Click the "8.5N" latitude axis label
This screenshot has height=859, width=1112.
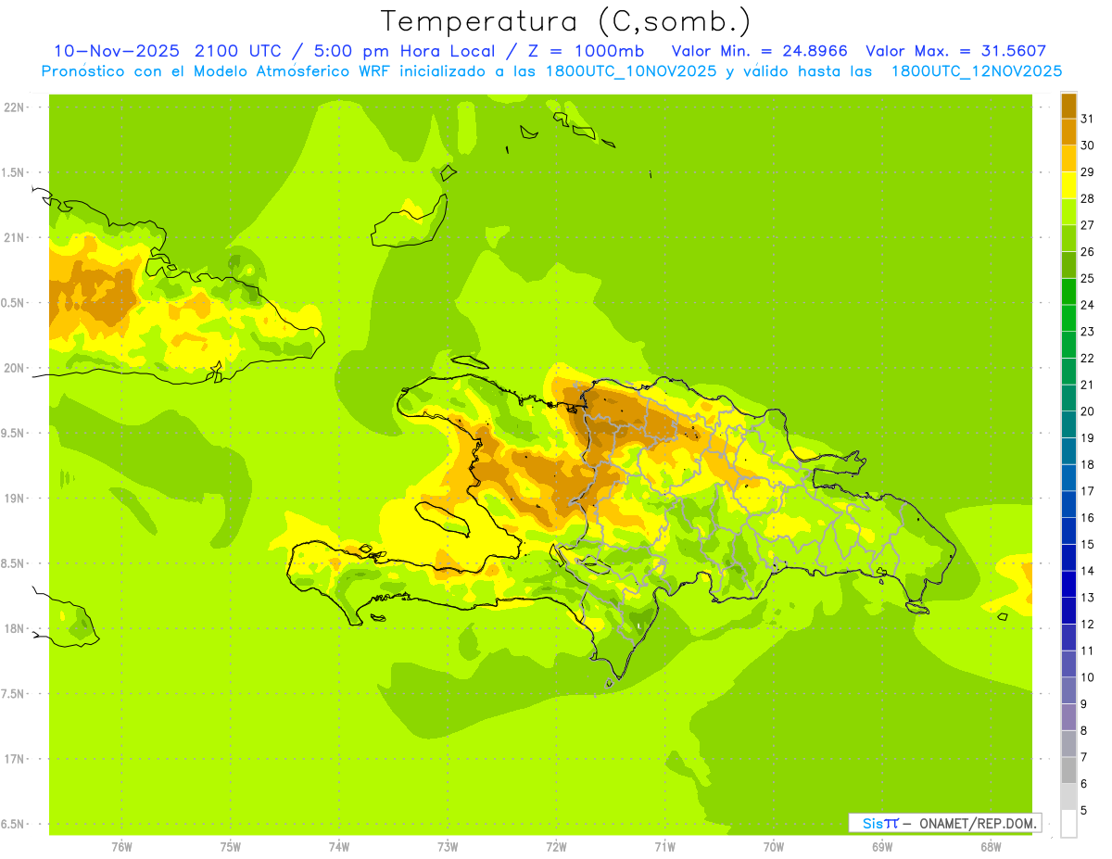coord(13,563)
